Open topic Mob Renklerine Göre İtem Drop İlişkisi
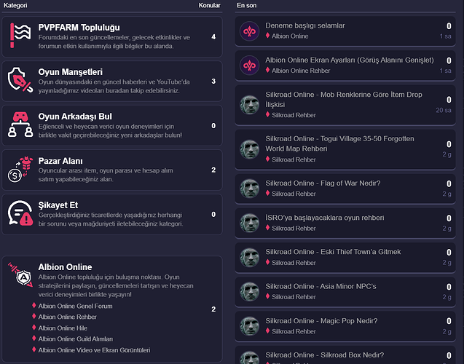The height and width of the screenshot is (364, 464). click(x=344, y=99)
